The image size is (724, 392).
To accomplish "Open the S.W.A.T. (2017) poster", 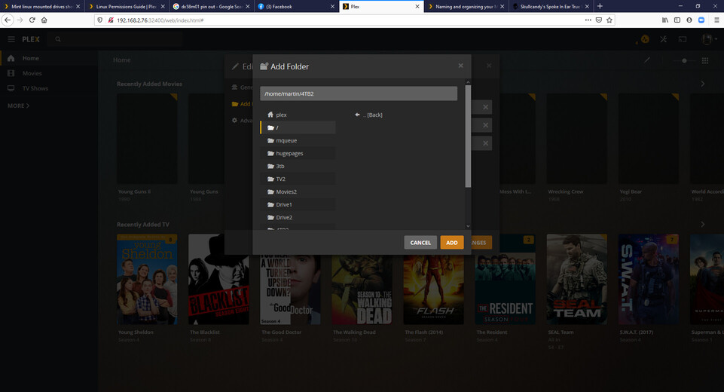I will point(648,279).
